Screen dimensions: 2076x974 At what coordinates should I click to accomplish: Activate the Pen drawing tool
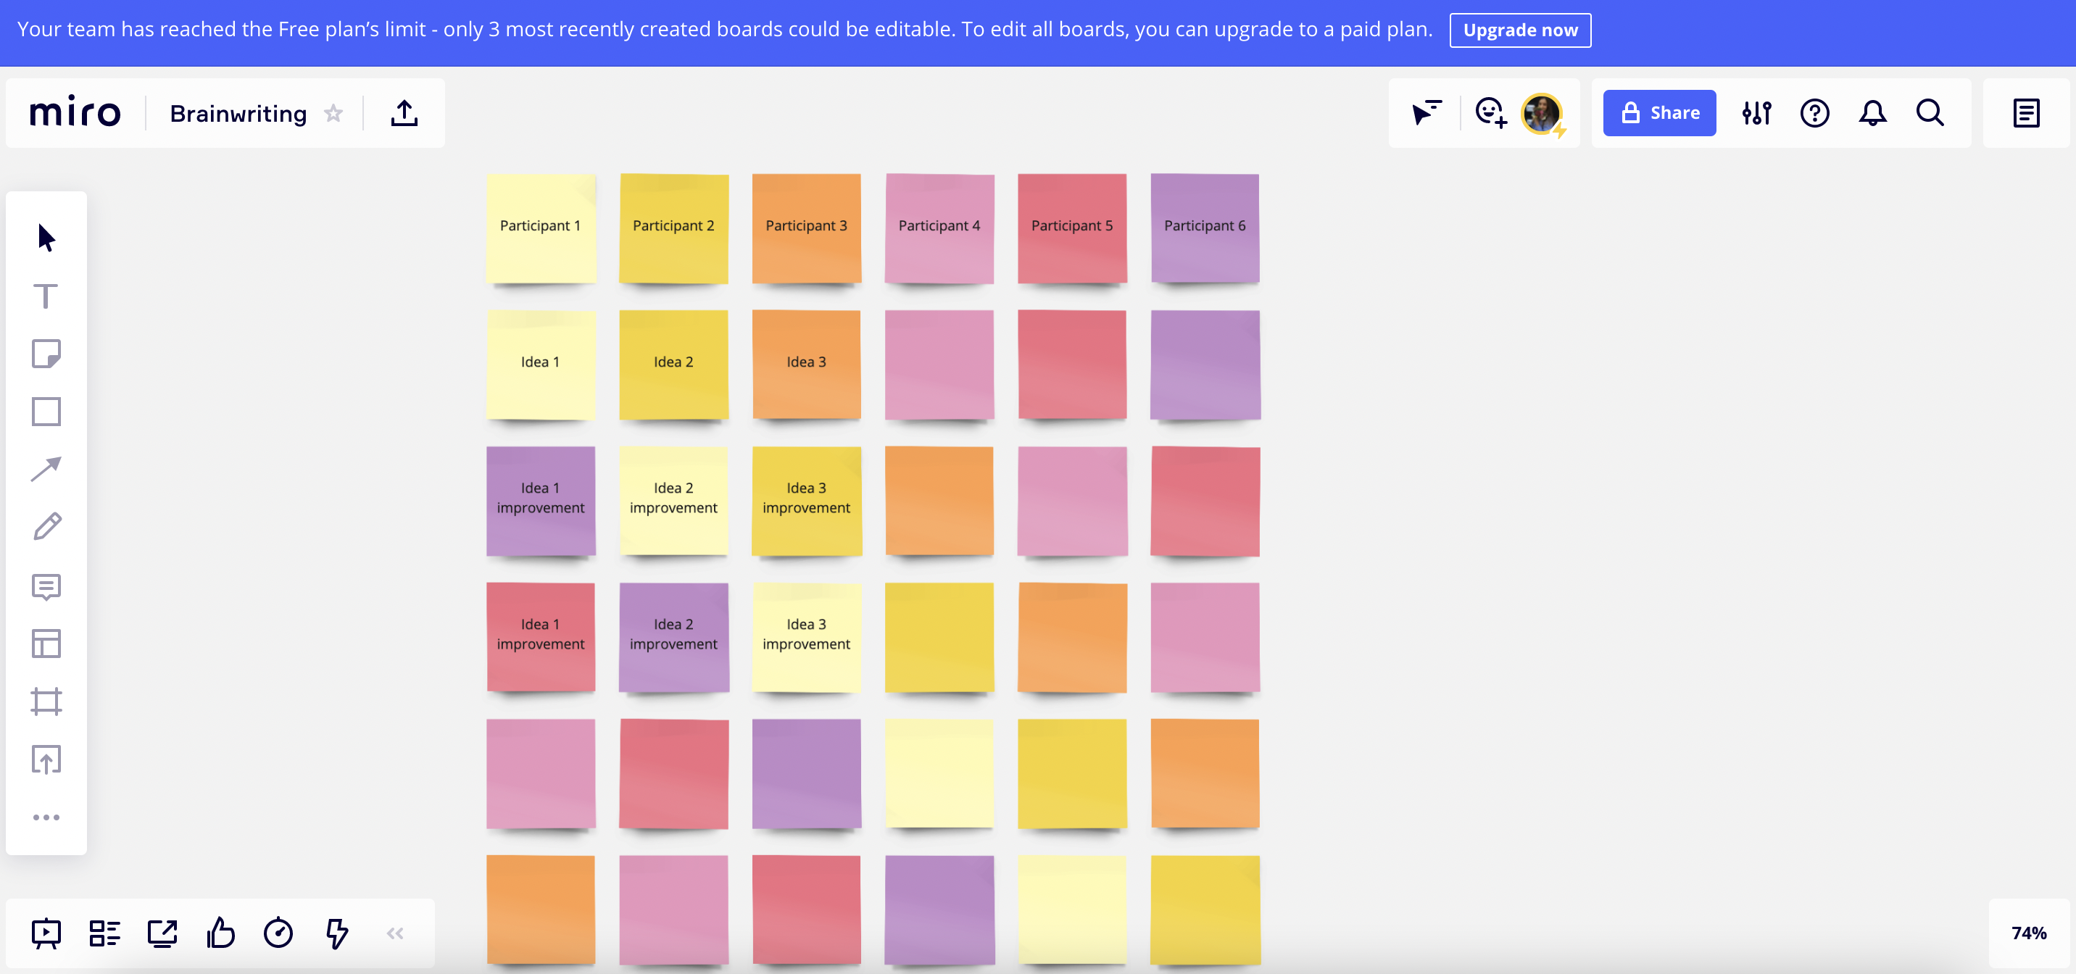click(46, 527)
